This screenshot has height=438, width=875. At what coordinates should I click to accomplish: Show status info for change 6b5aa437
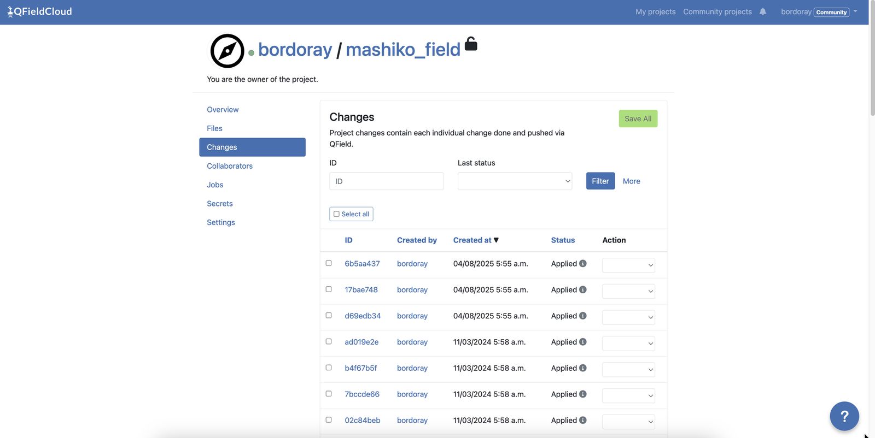pyautogui.click(x=583, y=263)
